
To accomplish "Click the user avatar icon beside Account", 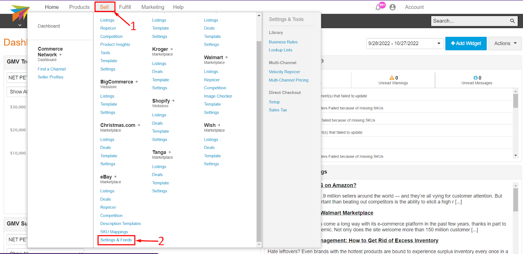I will tap(393, 7).
